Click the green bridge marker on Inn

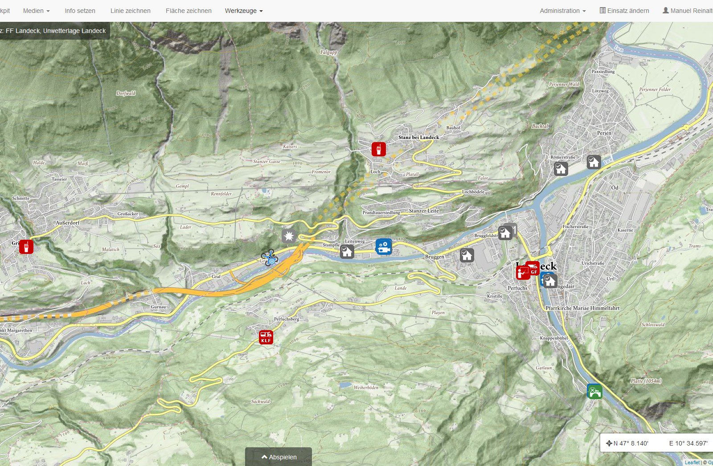[594, 391]
